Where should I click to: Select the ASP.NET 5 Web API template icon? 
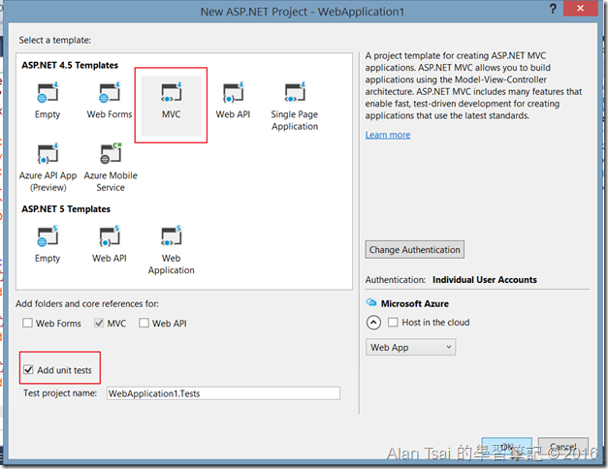110,236
